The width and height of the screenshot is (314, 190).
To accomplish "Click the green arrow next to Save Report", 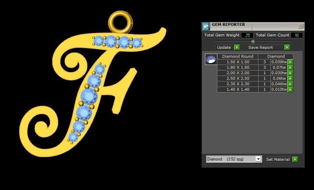I will [x=287, y=47].
